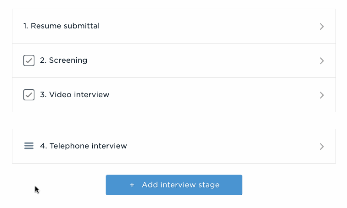Select the 4. Telephone interview label

click(x=84, y=146)
